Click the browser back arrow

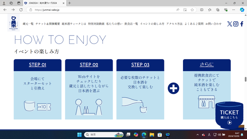5,10
